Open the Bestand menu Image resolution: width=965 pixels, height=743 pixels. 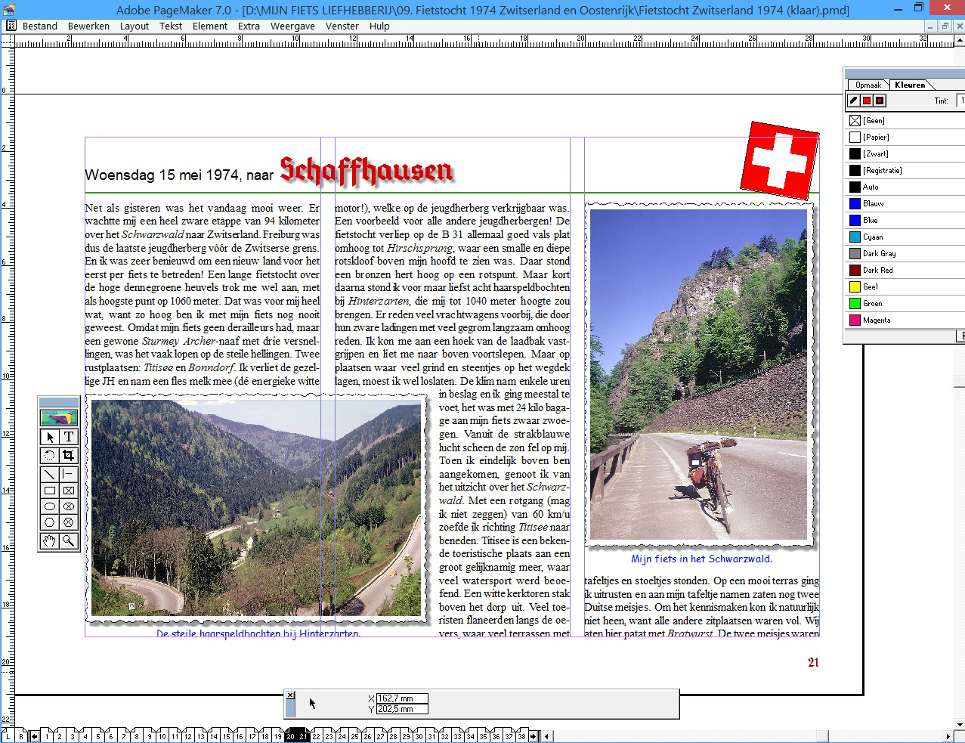(40, 26)
